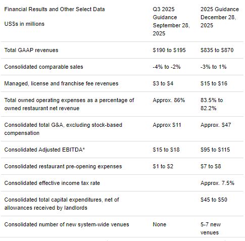
Task: Click the $190 to $195 revenue value
Action: point(169,50)
